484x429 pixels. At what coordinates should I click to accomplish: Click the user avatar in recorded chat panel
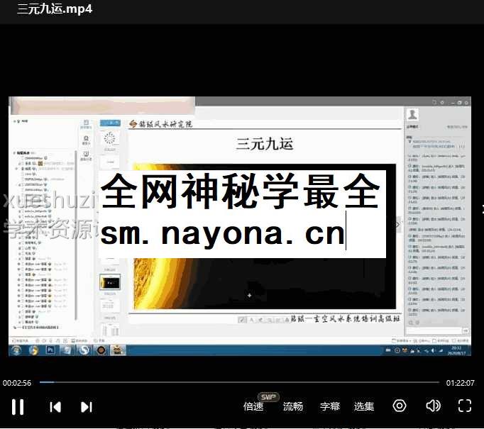[x=413, y=114]
